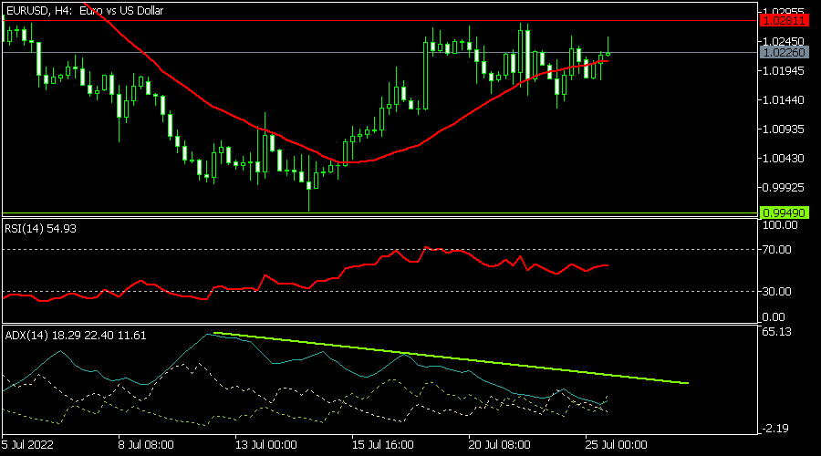Click the 65.13 ADX scale value
Screen dimensions: 821x456
click(777, 332)
